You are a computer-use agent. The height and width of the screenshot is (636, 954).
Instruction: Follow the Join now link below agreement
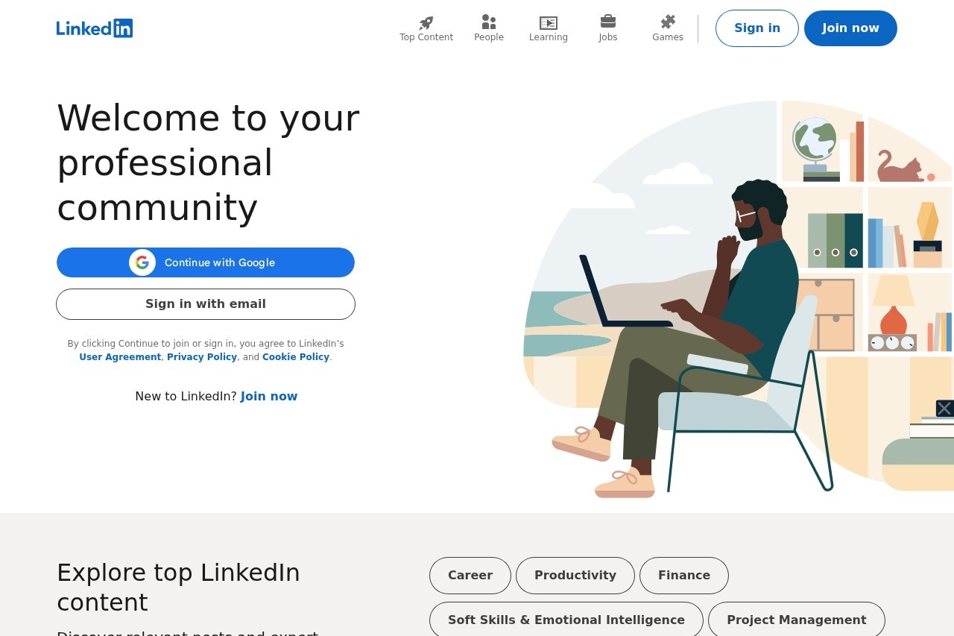(x=269, y=397)
